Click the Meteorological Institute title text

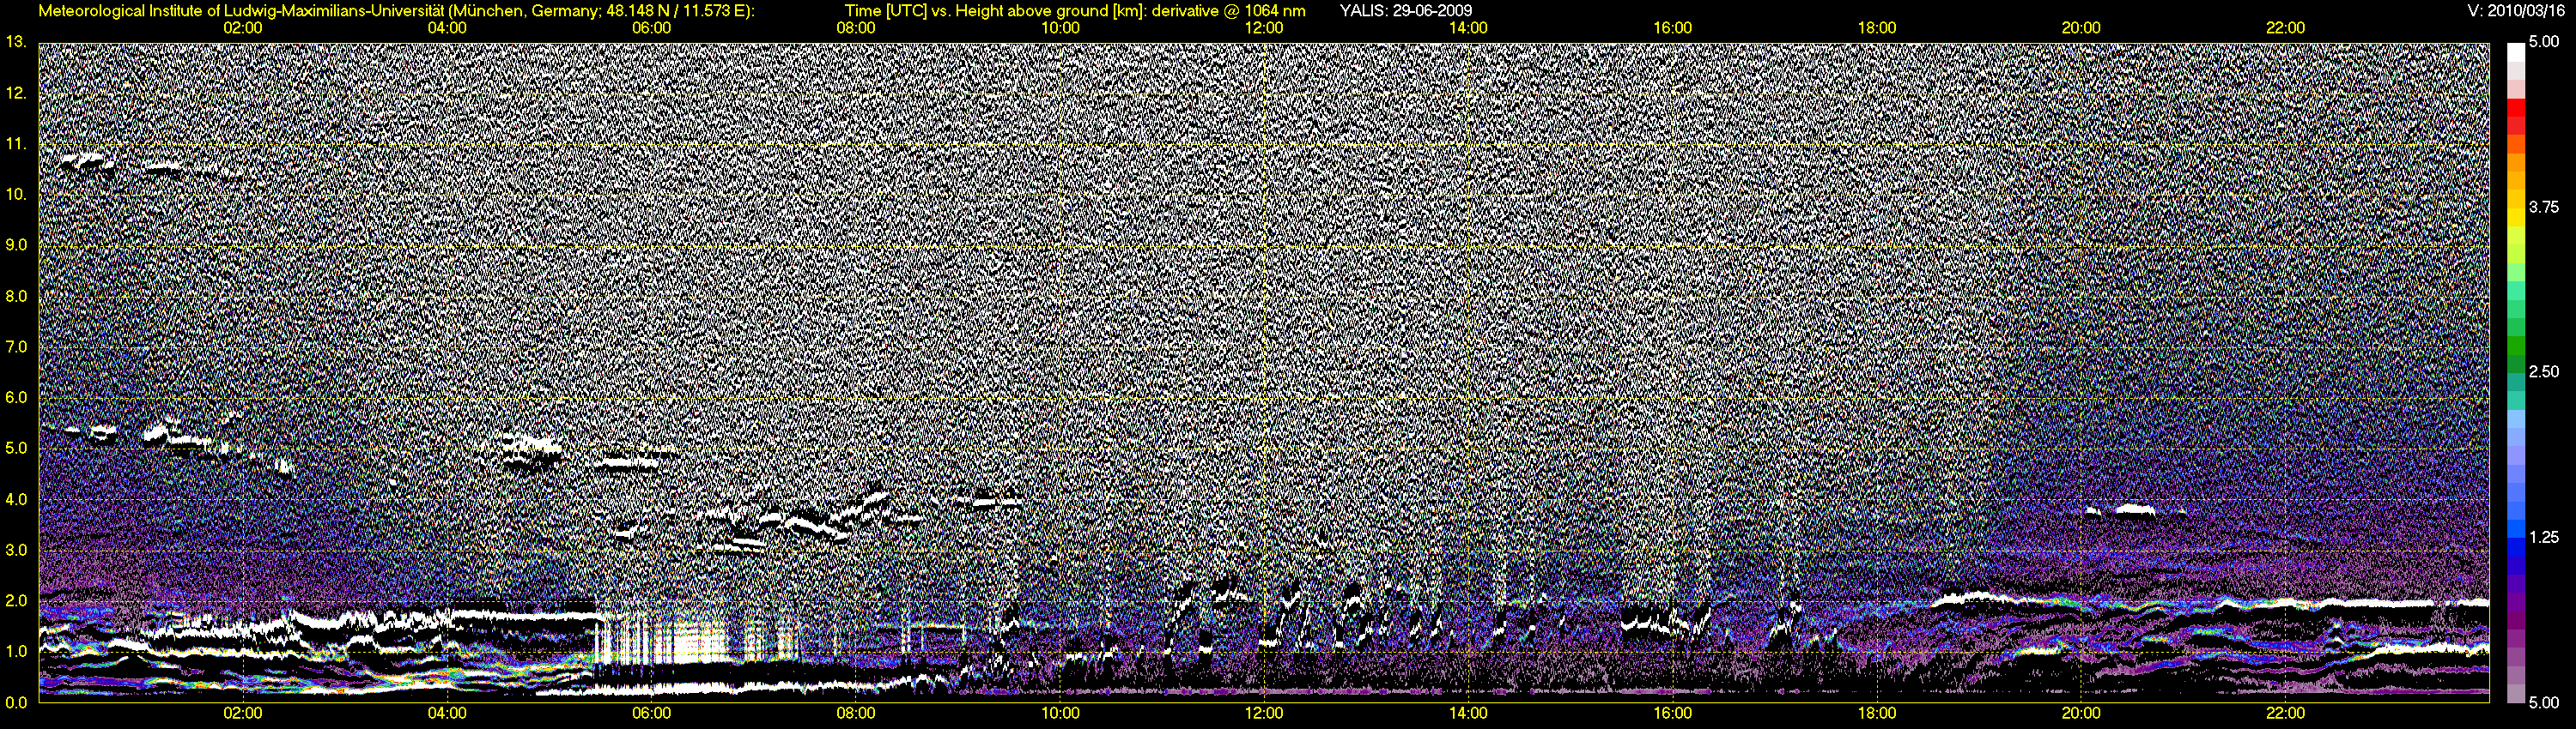pyautogui.click(x=397, y=11)
